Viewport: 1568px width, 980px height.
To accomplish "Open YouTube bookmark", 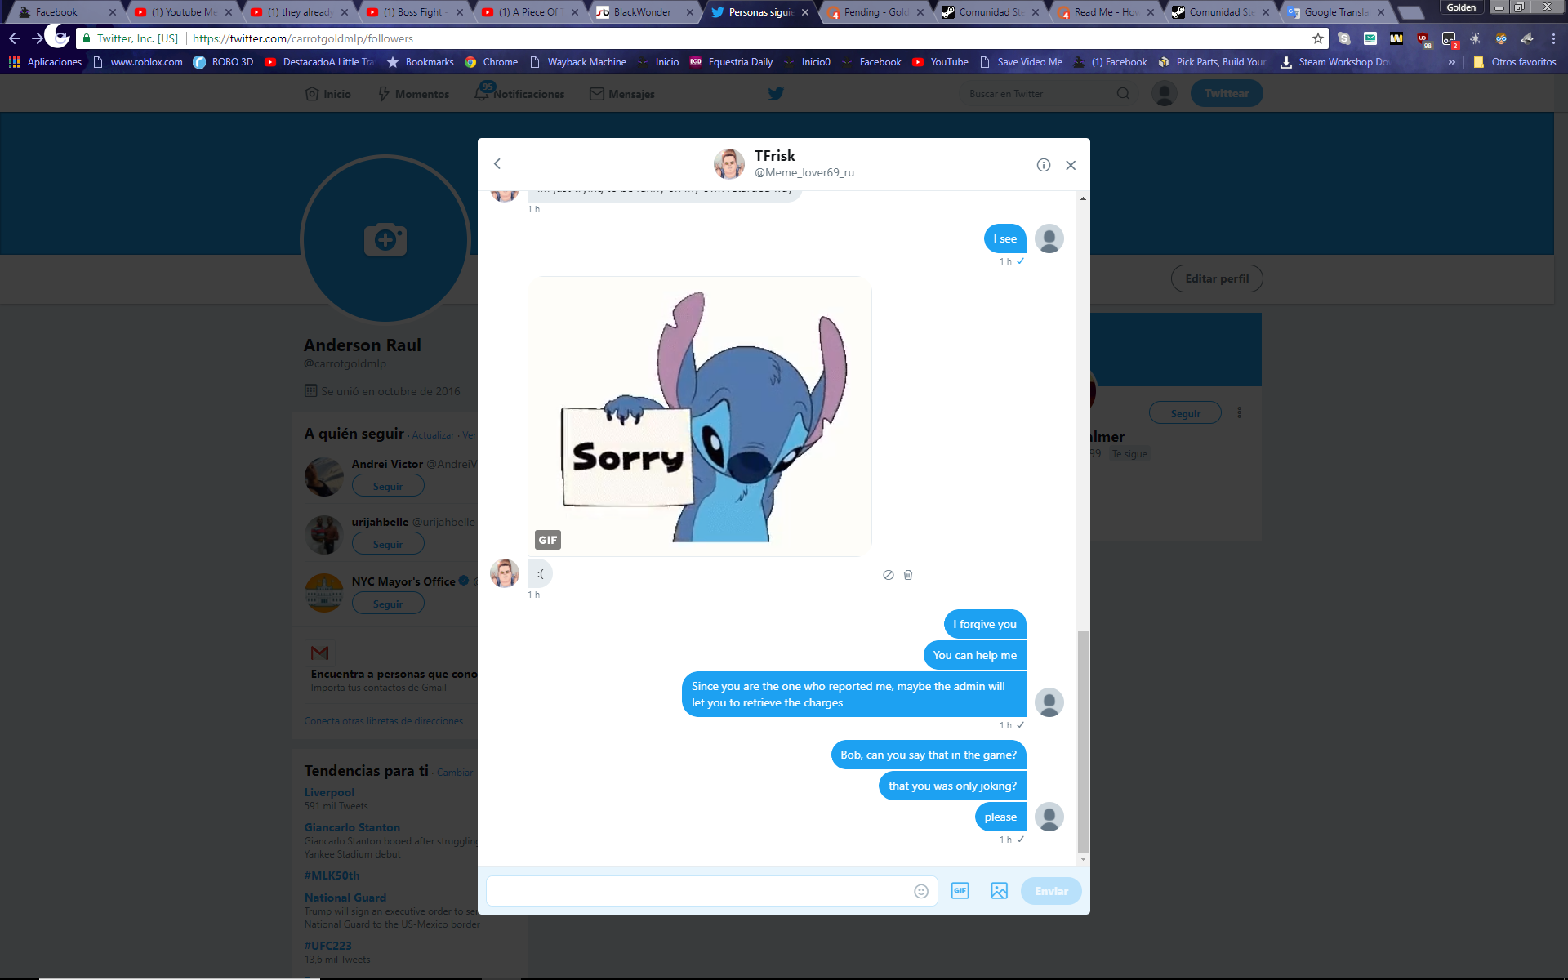I will coord(940,62).
